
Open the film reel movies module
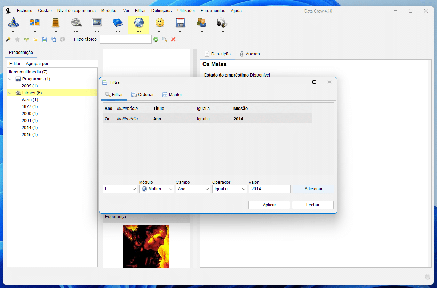[x=76, y=23]
